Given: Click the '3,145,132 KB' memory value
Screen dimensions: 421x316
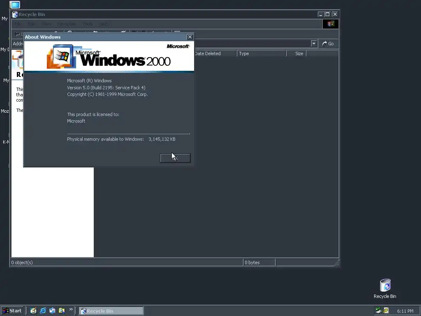Looking at the screenshot, I should (162, 139).
